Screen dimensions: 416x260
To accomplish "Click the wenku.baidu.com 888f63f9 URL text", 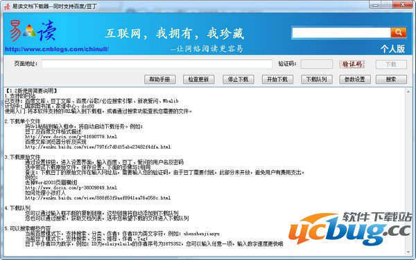I will tap(98, 198).
